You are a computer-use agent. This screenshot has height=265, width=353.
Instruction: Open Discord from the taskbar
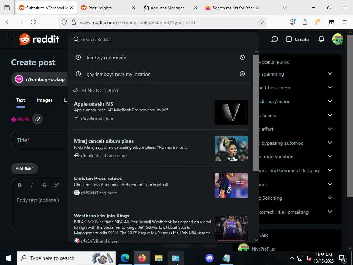point(210,258)
